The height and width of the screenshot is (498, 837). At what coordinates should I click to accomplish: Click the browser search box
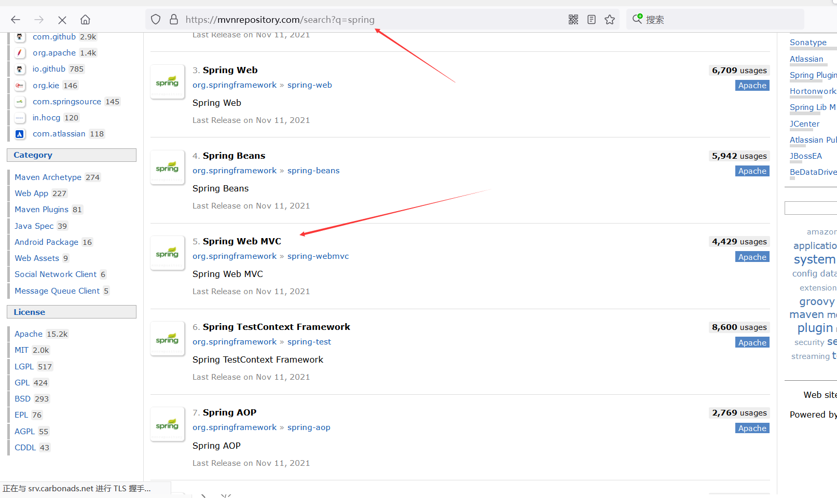715,20
